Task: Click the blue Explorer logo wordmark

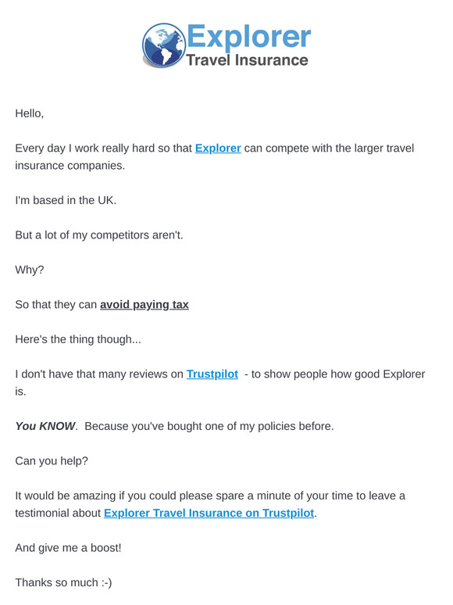Action: [248, 37]
